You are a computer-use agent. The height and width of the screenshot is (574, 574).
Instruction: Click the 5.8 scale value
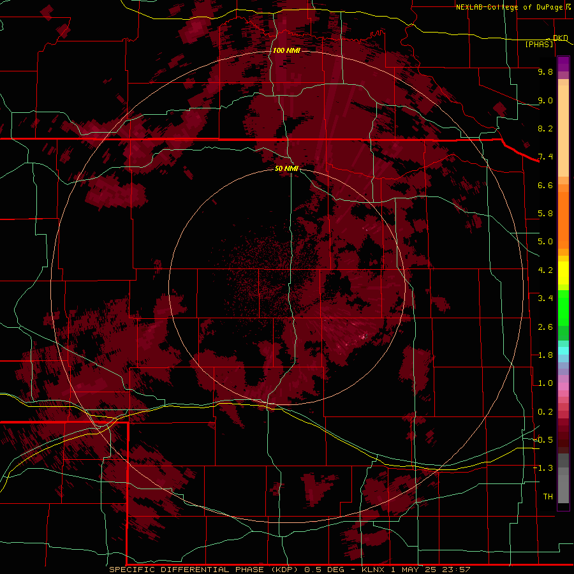click(545, 214)
